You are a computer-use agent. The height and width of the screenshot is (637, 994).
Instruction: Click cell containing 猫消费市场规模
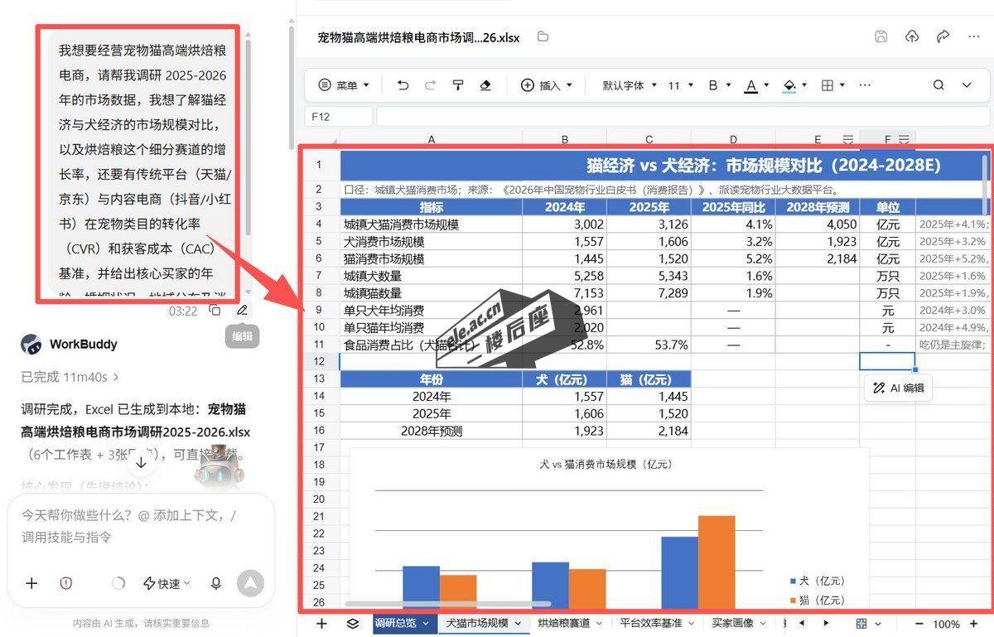[431, 258]
